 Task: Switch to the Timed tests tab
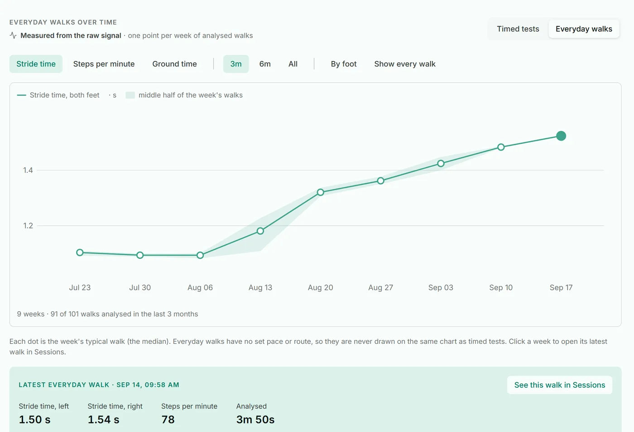point(518,29)
